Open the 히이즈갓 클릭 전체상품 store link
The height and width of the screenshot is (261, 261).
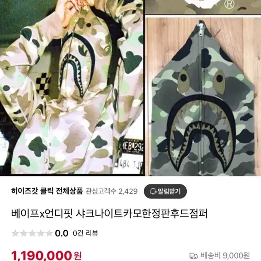coord(47,191)
